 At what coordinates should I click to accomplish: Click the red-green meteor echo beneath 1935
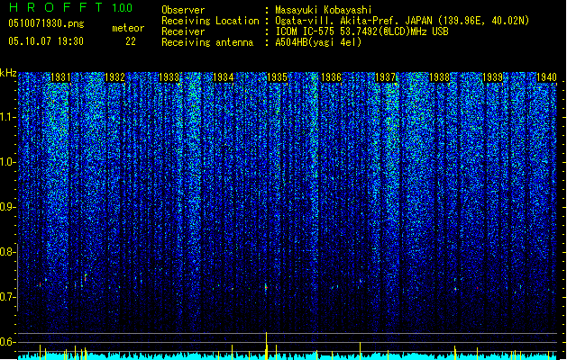pos(266,287)
